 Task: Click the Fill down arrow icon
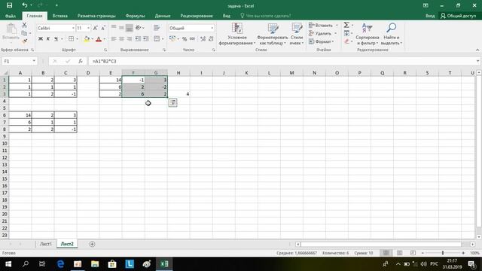(x=346, y=33)
